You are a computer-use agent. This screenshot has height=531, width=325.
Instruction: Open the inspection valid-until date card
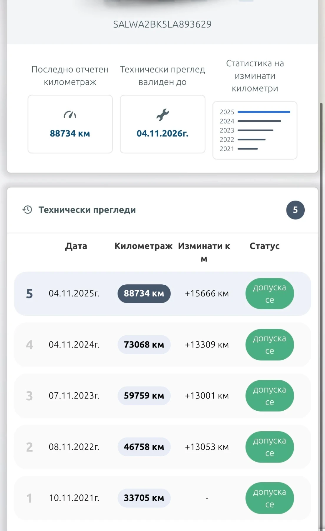click(162, 124)
